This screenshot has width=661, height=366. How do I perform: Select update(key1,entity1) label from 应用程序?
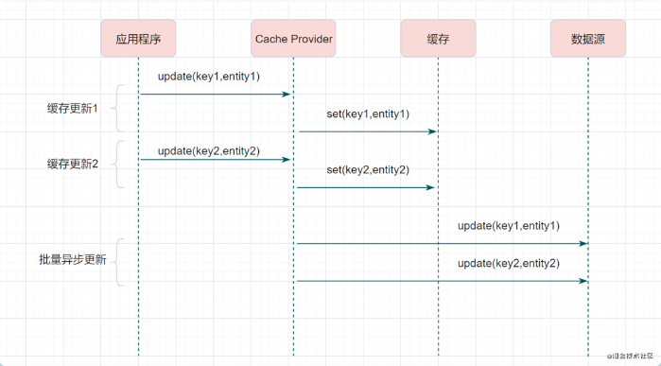pyautogui.click(x=209, y=77)
